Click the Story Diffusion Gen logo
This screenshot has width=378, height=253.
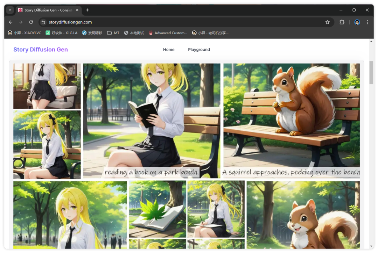click(41, 50)
